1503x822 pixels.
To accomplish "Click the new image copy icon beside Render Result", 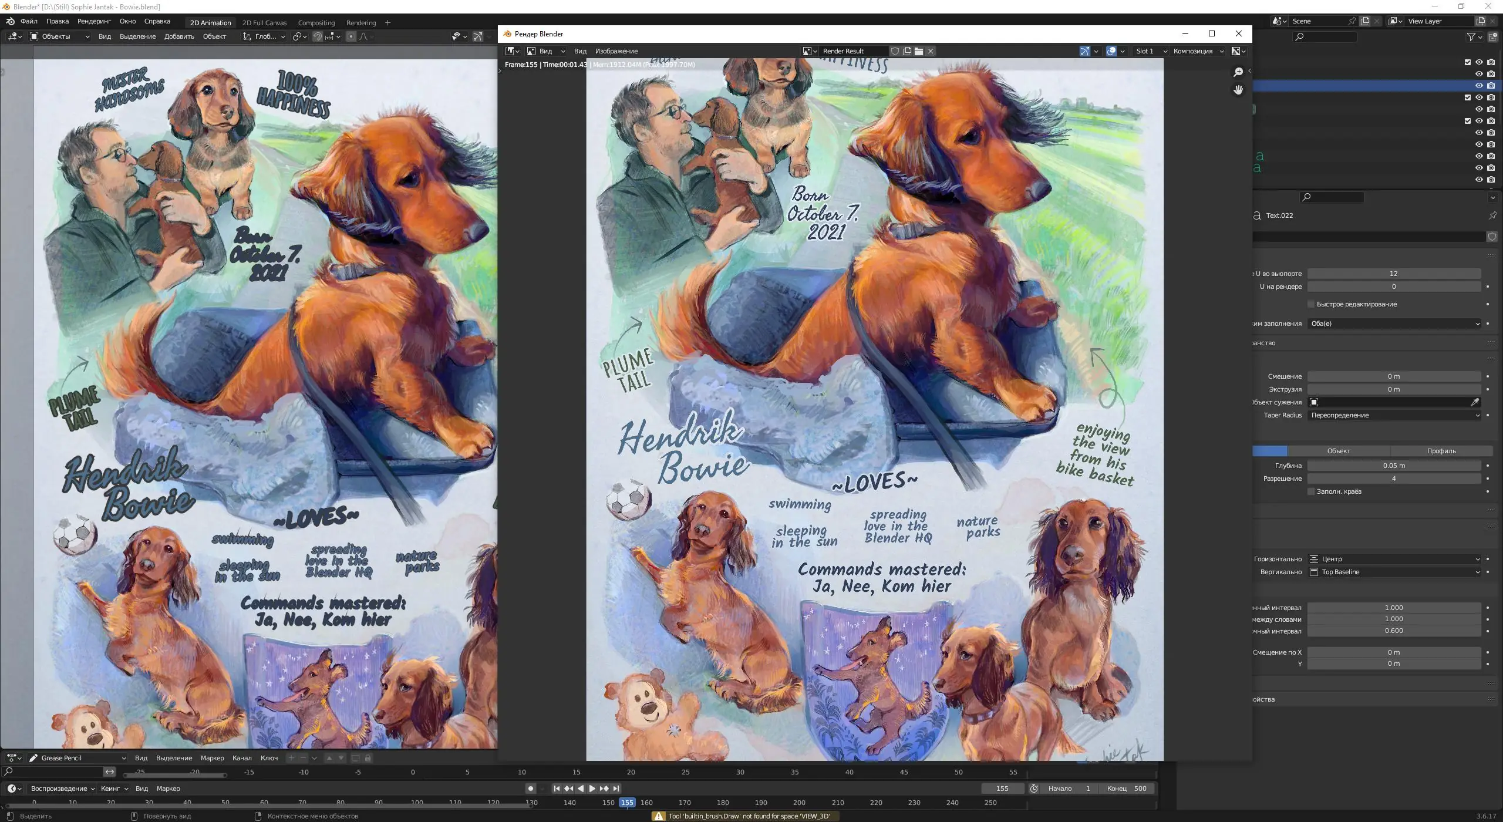I will tap(907, 51).
